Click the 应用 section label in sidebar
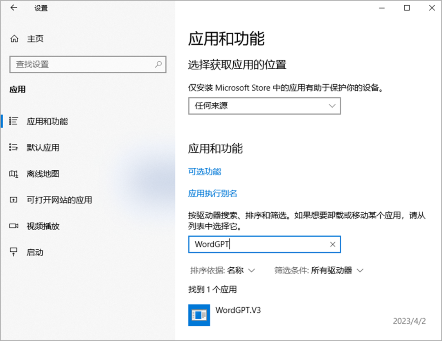 pyautogui.click(x=18, y=90)
